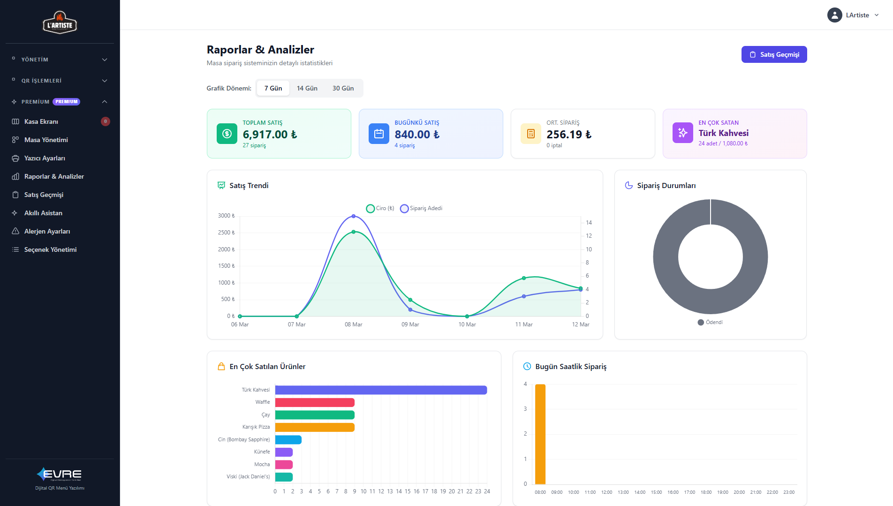Screen dimensions: 893x506
Task: Click the PREMIUM badge in sidebar
Action: [x=66, y=102]
